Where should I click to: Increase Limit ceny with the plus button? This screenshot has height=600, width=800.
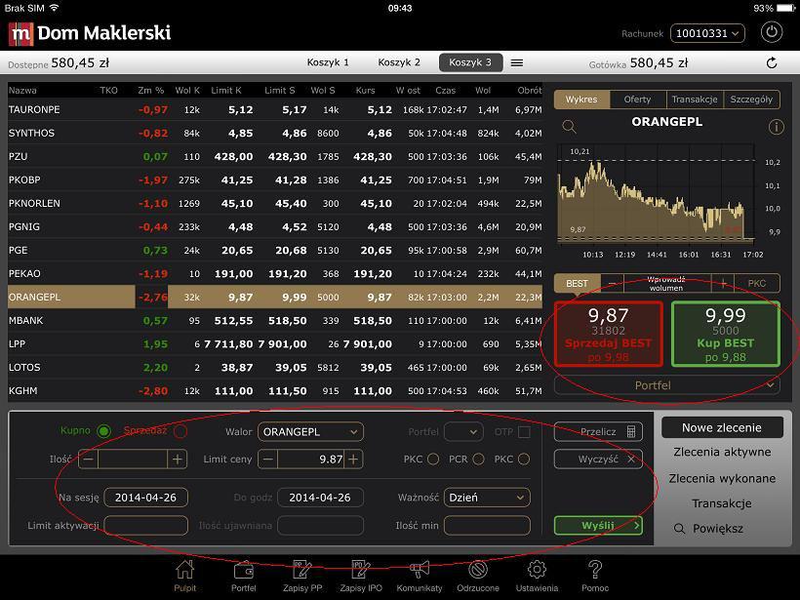click(353, 460)
